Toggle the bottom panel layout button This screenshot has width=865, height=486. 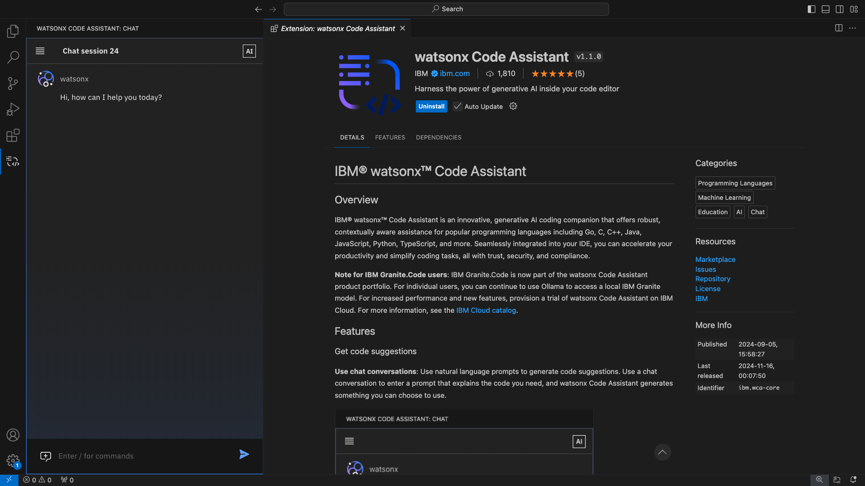[x=825, y=9]
